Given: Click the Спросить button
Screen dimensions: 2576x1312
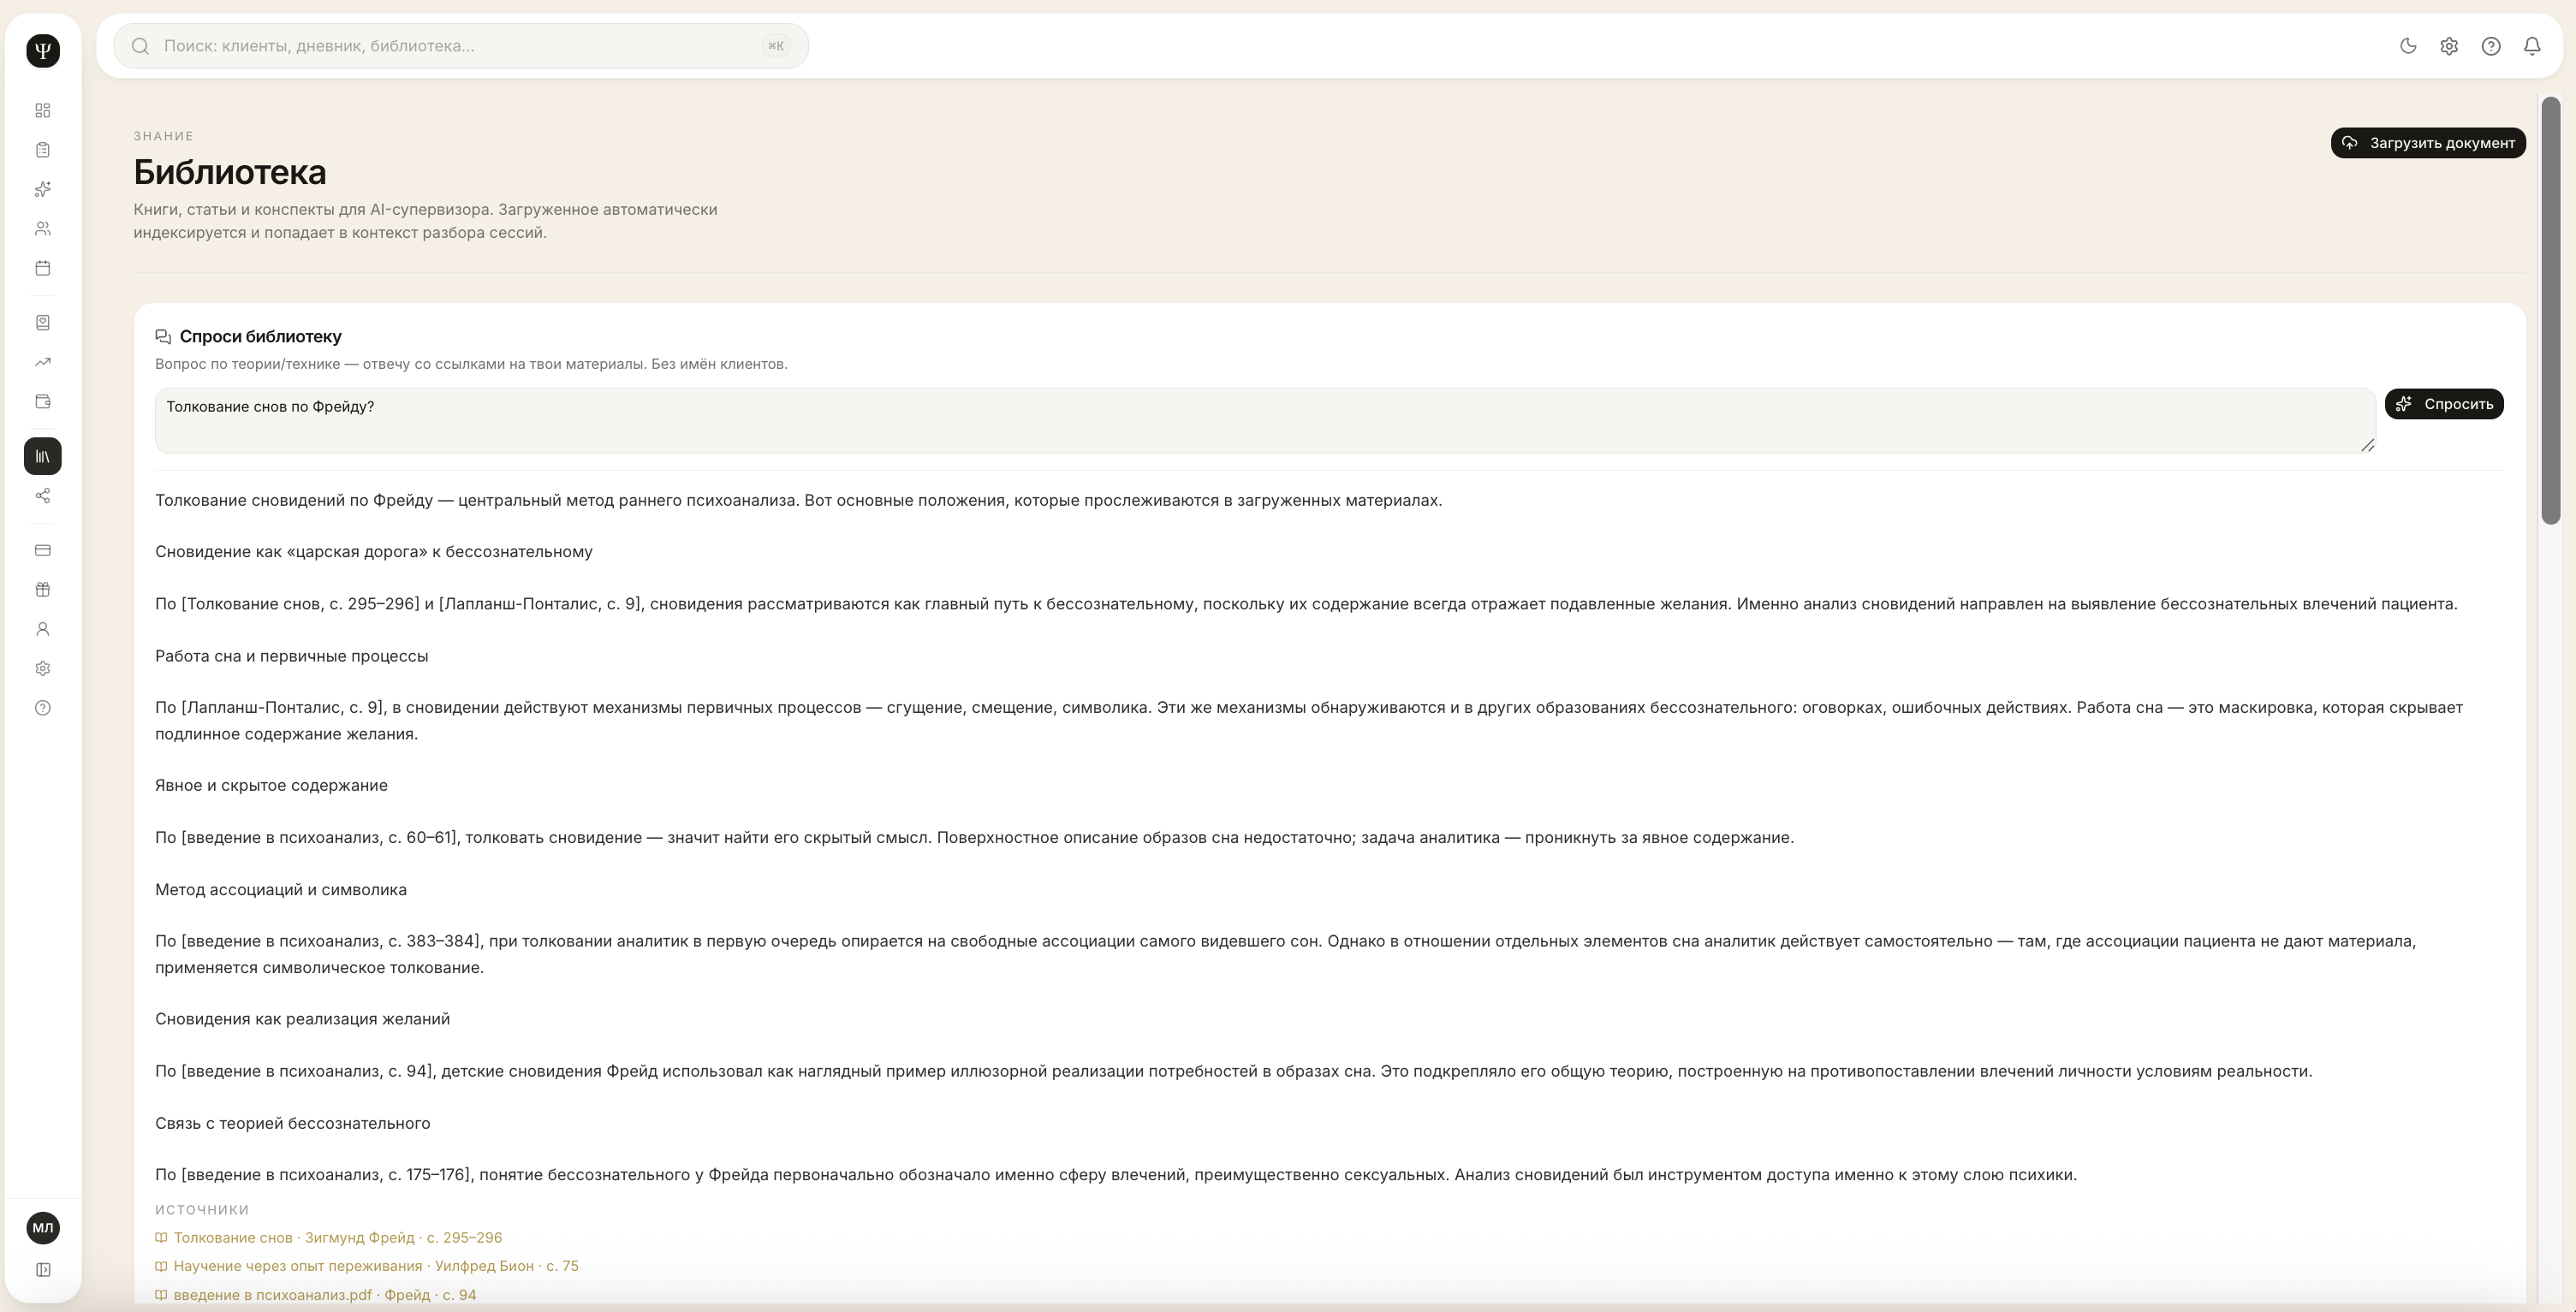Looking at the screenshot, I should coord(2444,404).
